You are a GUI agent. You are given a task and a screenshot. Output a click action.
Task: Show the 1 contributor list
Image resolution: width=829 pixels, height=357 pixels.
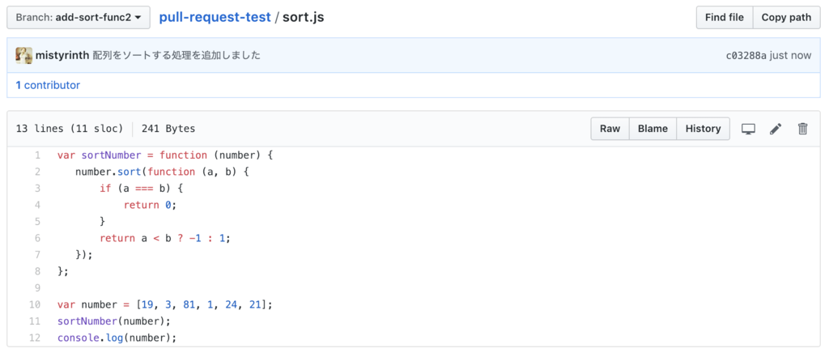48,85
